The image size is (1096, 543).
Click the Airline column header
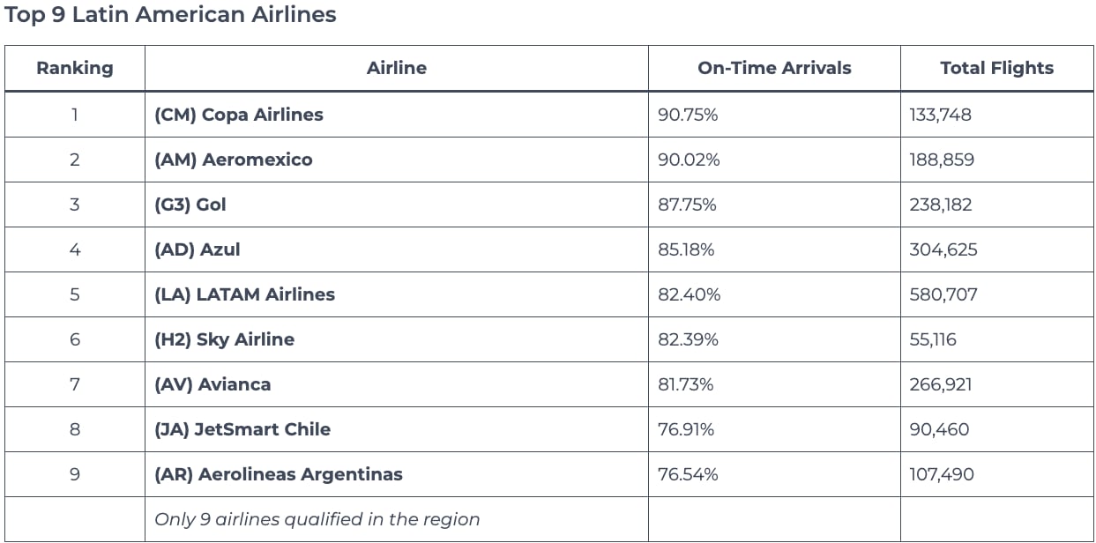397,68
